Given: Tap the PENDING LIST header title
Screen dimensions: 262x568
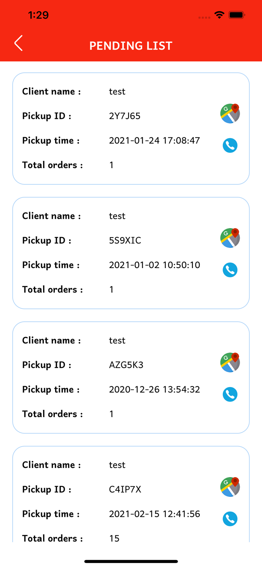Looking at the screenshot, I should point(131,46).
